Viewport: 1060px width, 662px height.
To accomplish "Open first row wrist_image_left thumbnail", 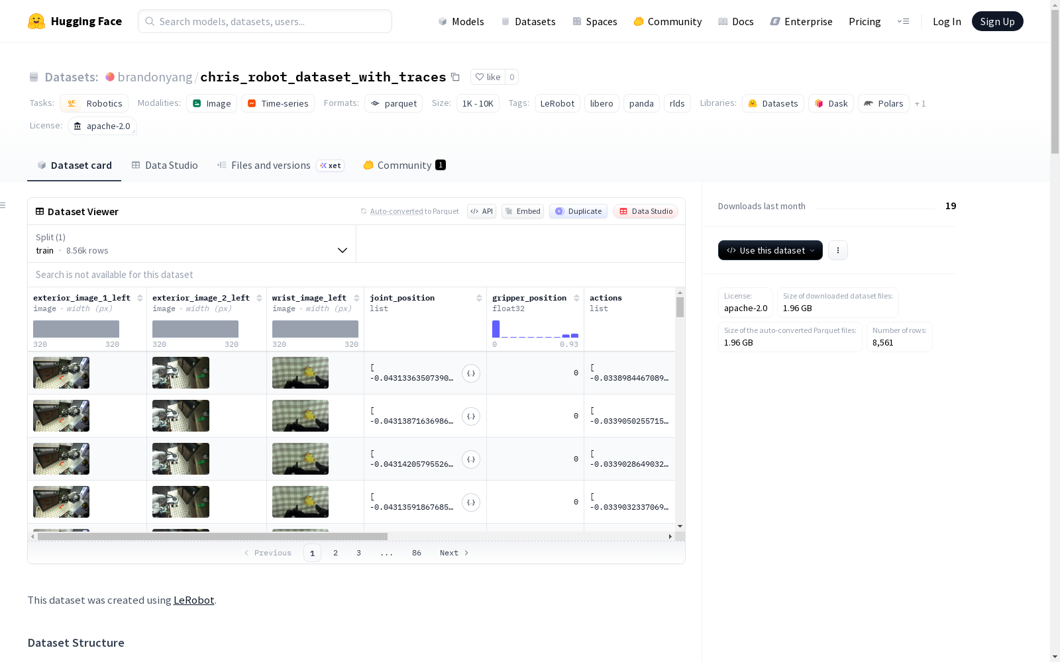I will [300, 373].
